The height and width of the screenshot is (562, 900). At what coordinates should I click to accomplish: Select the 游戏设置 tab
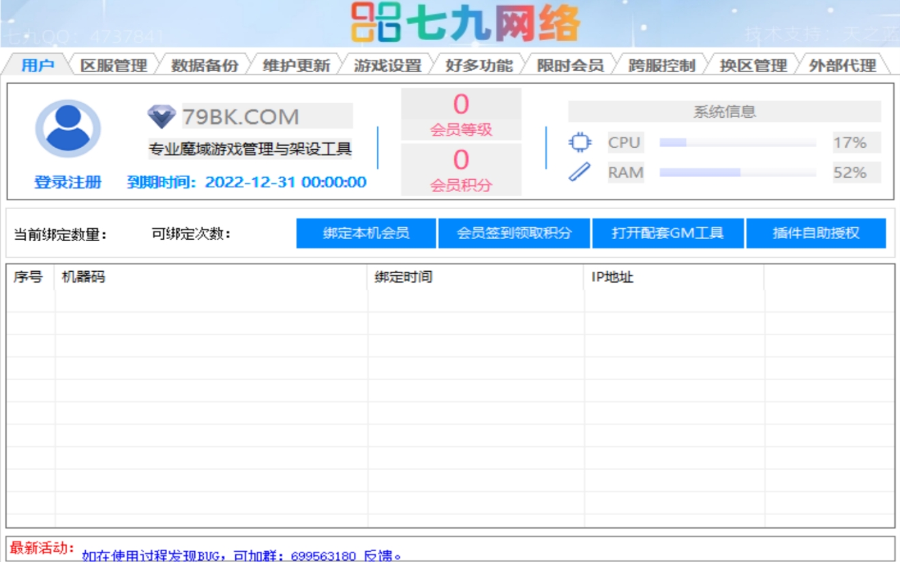pyautogui.click(x=387, y=65)
